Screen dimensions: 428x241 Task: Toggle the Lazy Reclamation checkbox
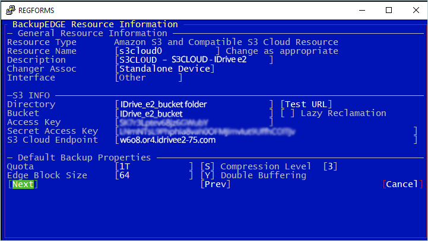[288, 113]
